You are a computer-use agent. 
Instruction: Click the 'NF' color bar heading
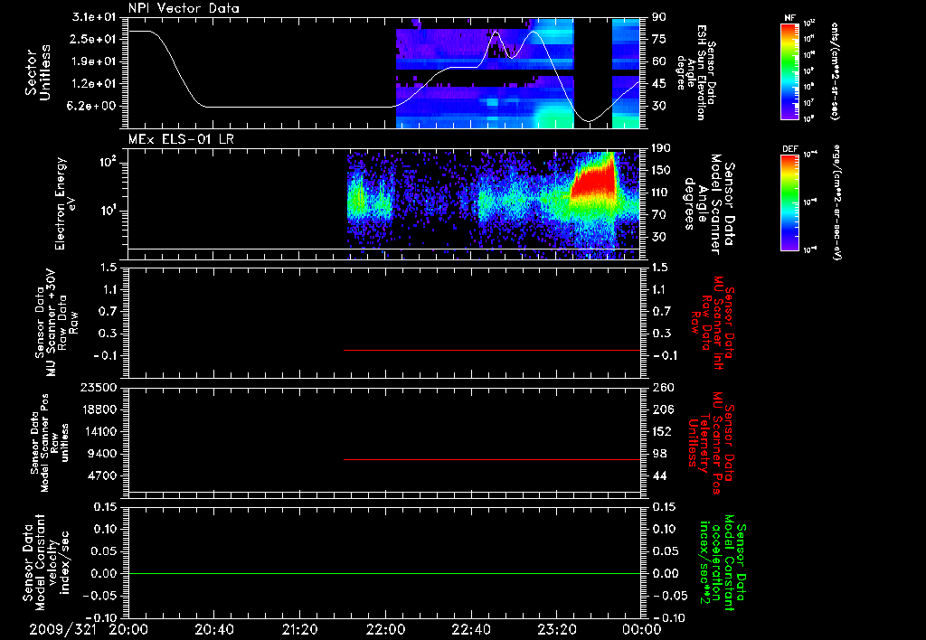(x=789, y=18)
